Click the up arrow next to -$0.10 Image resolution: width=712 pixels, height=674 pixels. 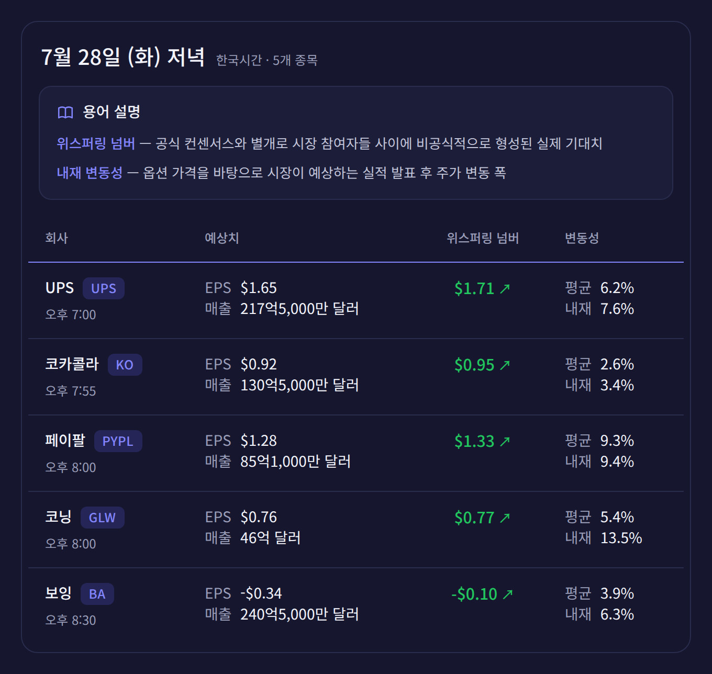pos(508,594)
